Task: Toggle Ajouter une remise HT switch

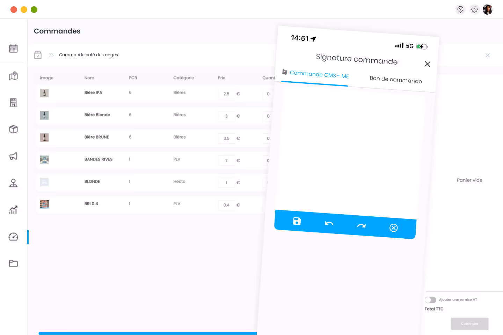Action: 430,300
